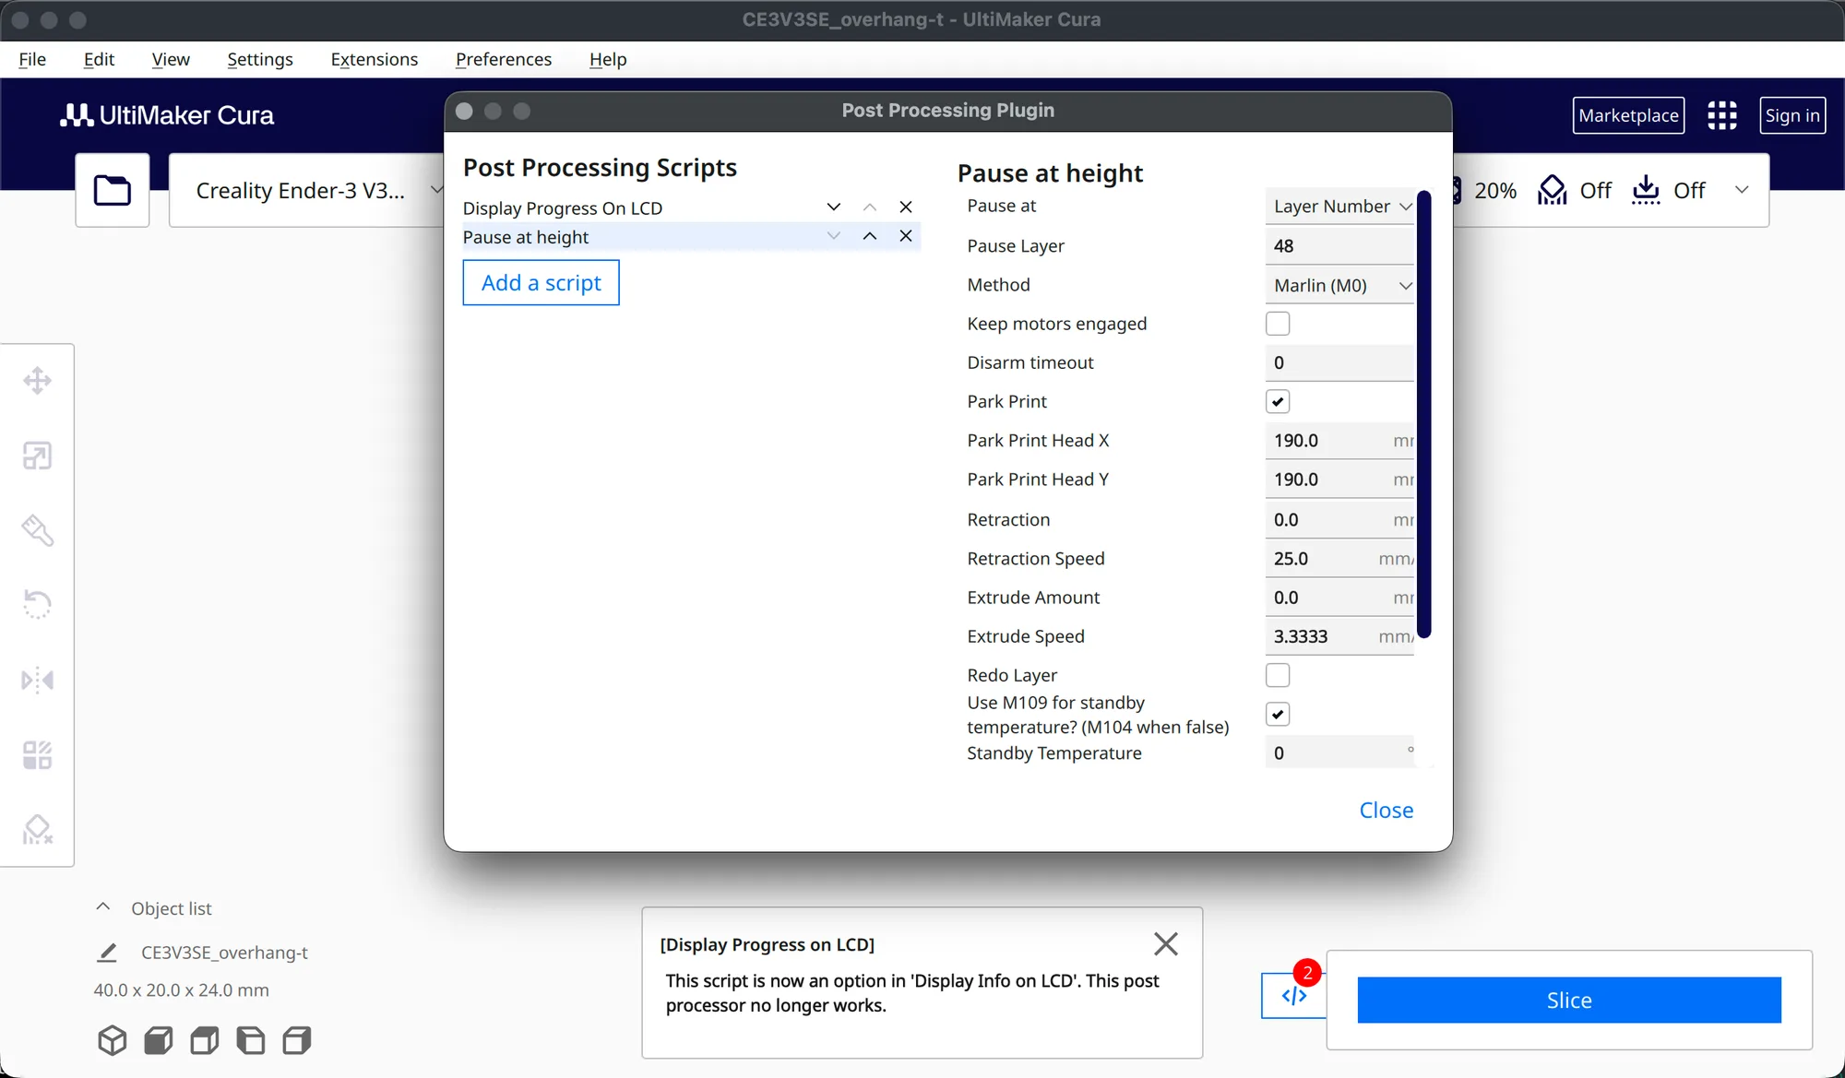Open the Extensions menu
The height and width of the screenshot is (1078, 1845).
pyautogui.click(x=375, y=59)
